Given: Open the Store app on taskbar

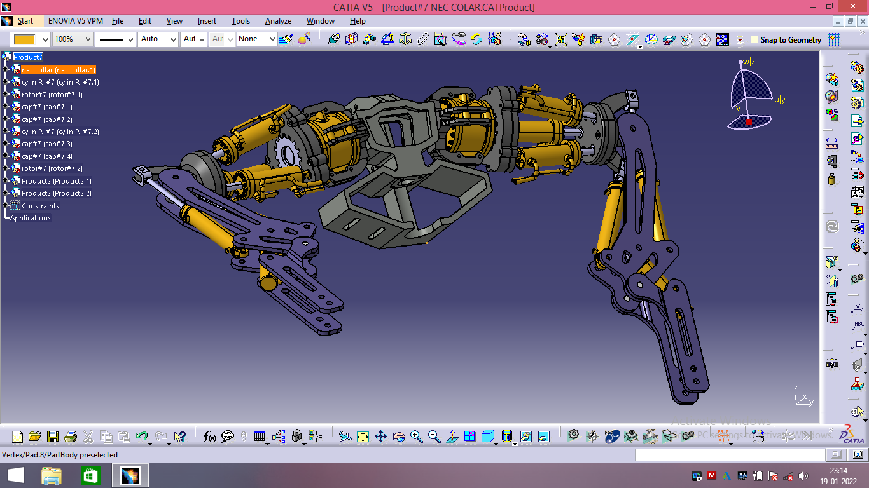Looking at the screenshot, I should pos(90,475).
